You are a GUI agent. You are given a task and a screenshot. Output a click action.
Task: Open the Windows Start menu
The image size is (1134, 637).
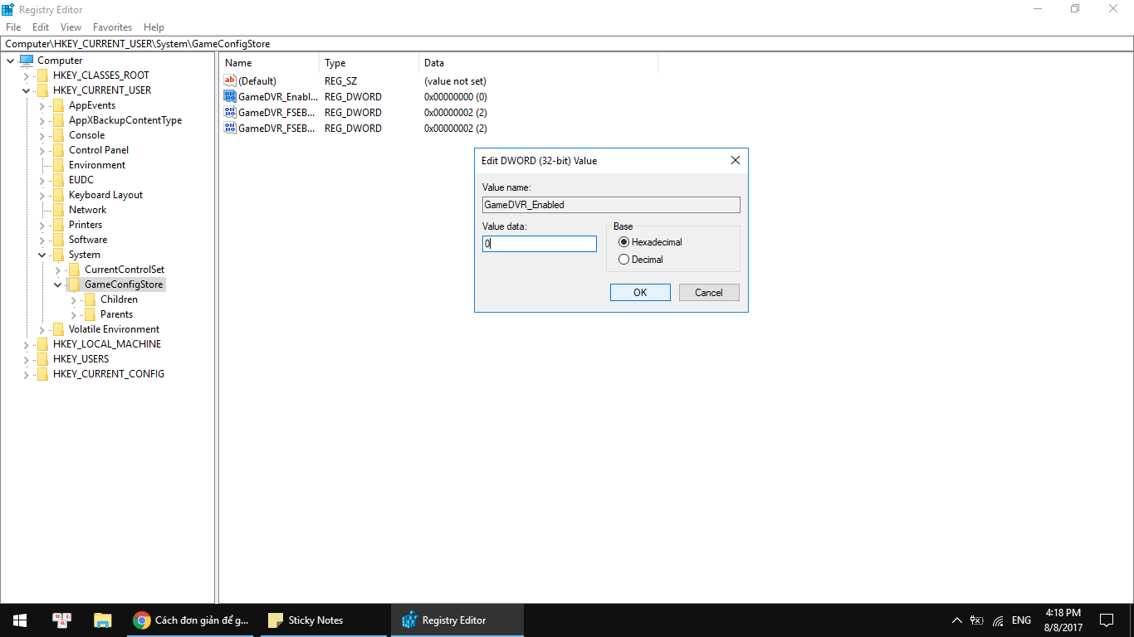(18, 620)
